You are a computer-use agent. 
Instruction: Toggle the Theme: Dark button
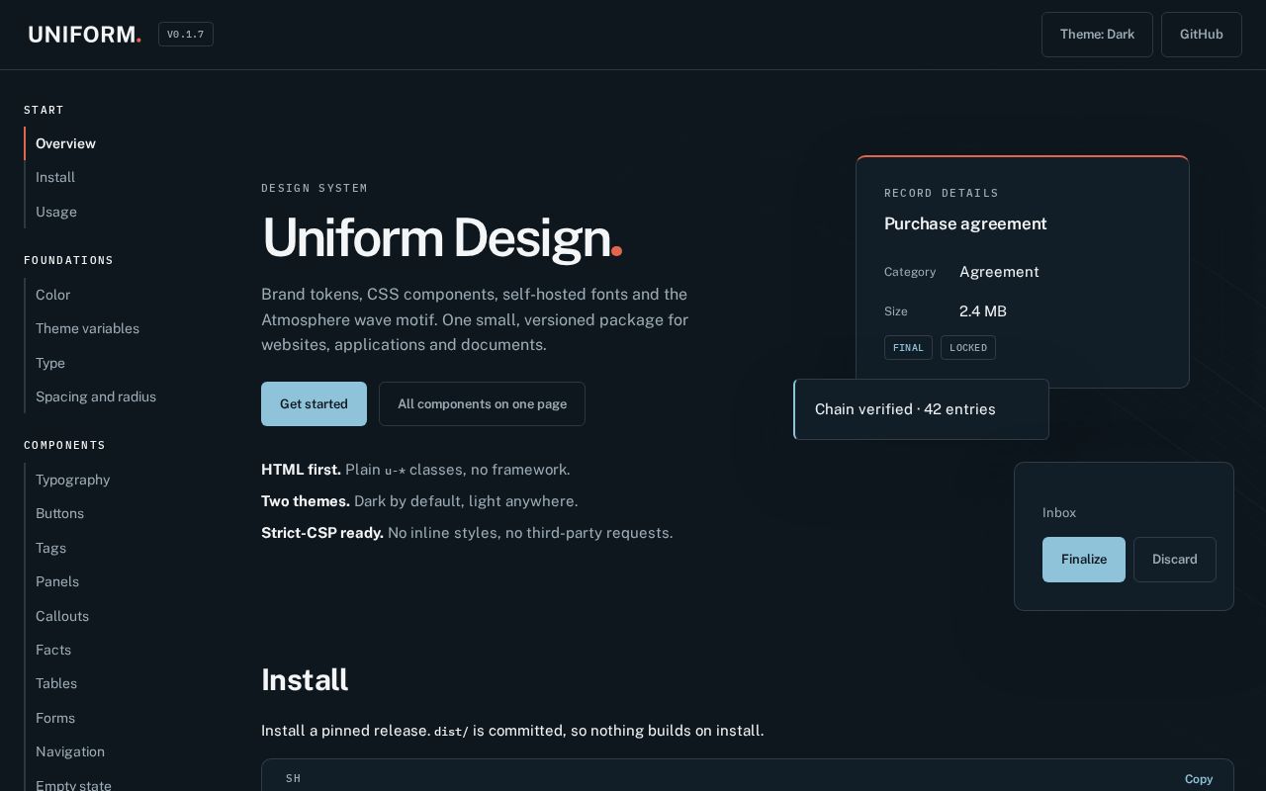(x=1097, y=35)
